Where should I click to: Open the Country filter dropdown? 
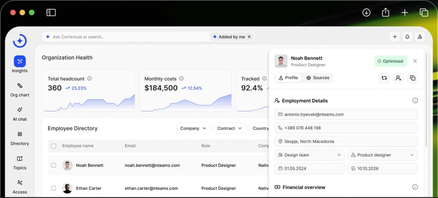point(259,128)
